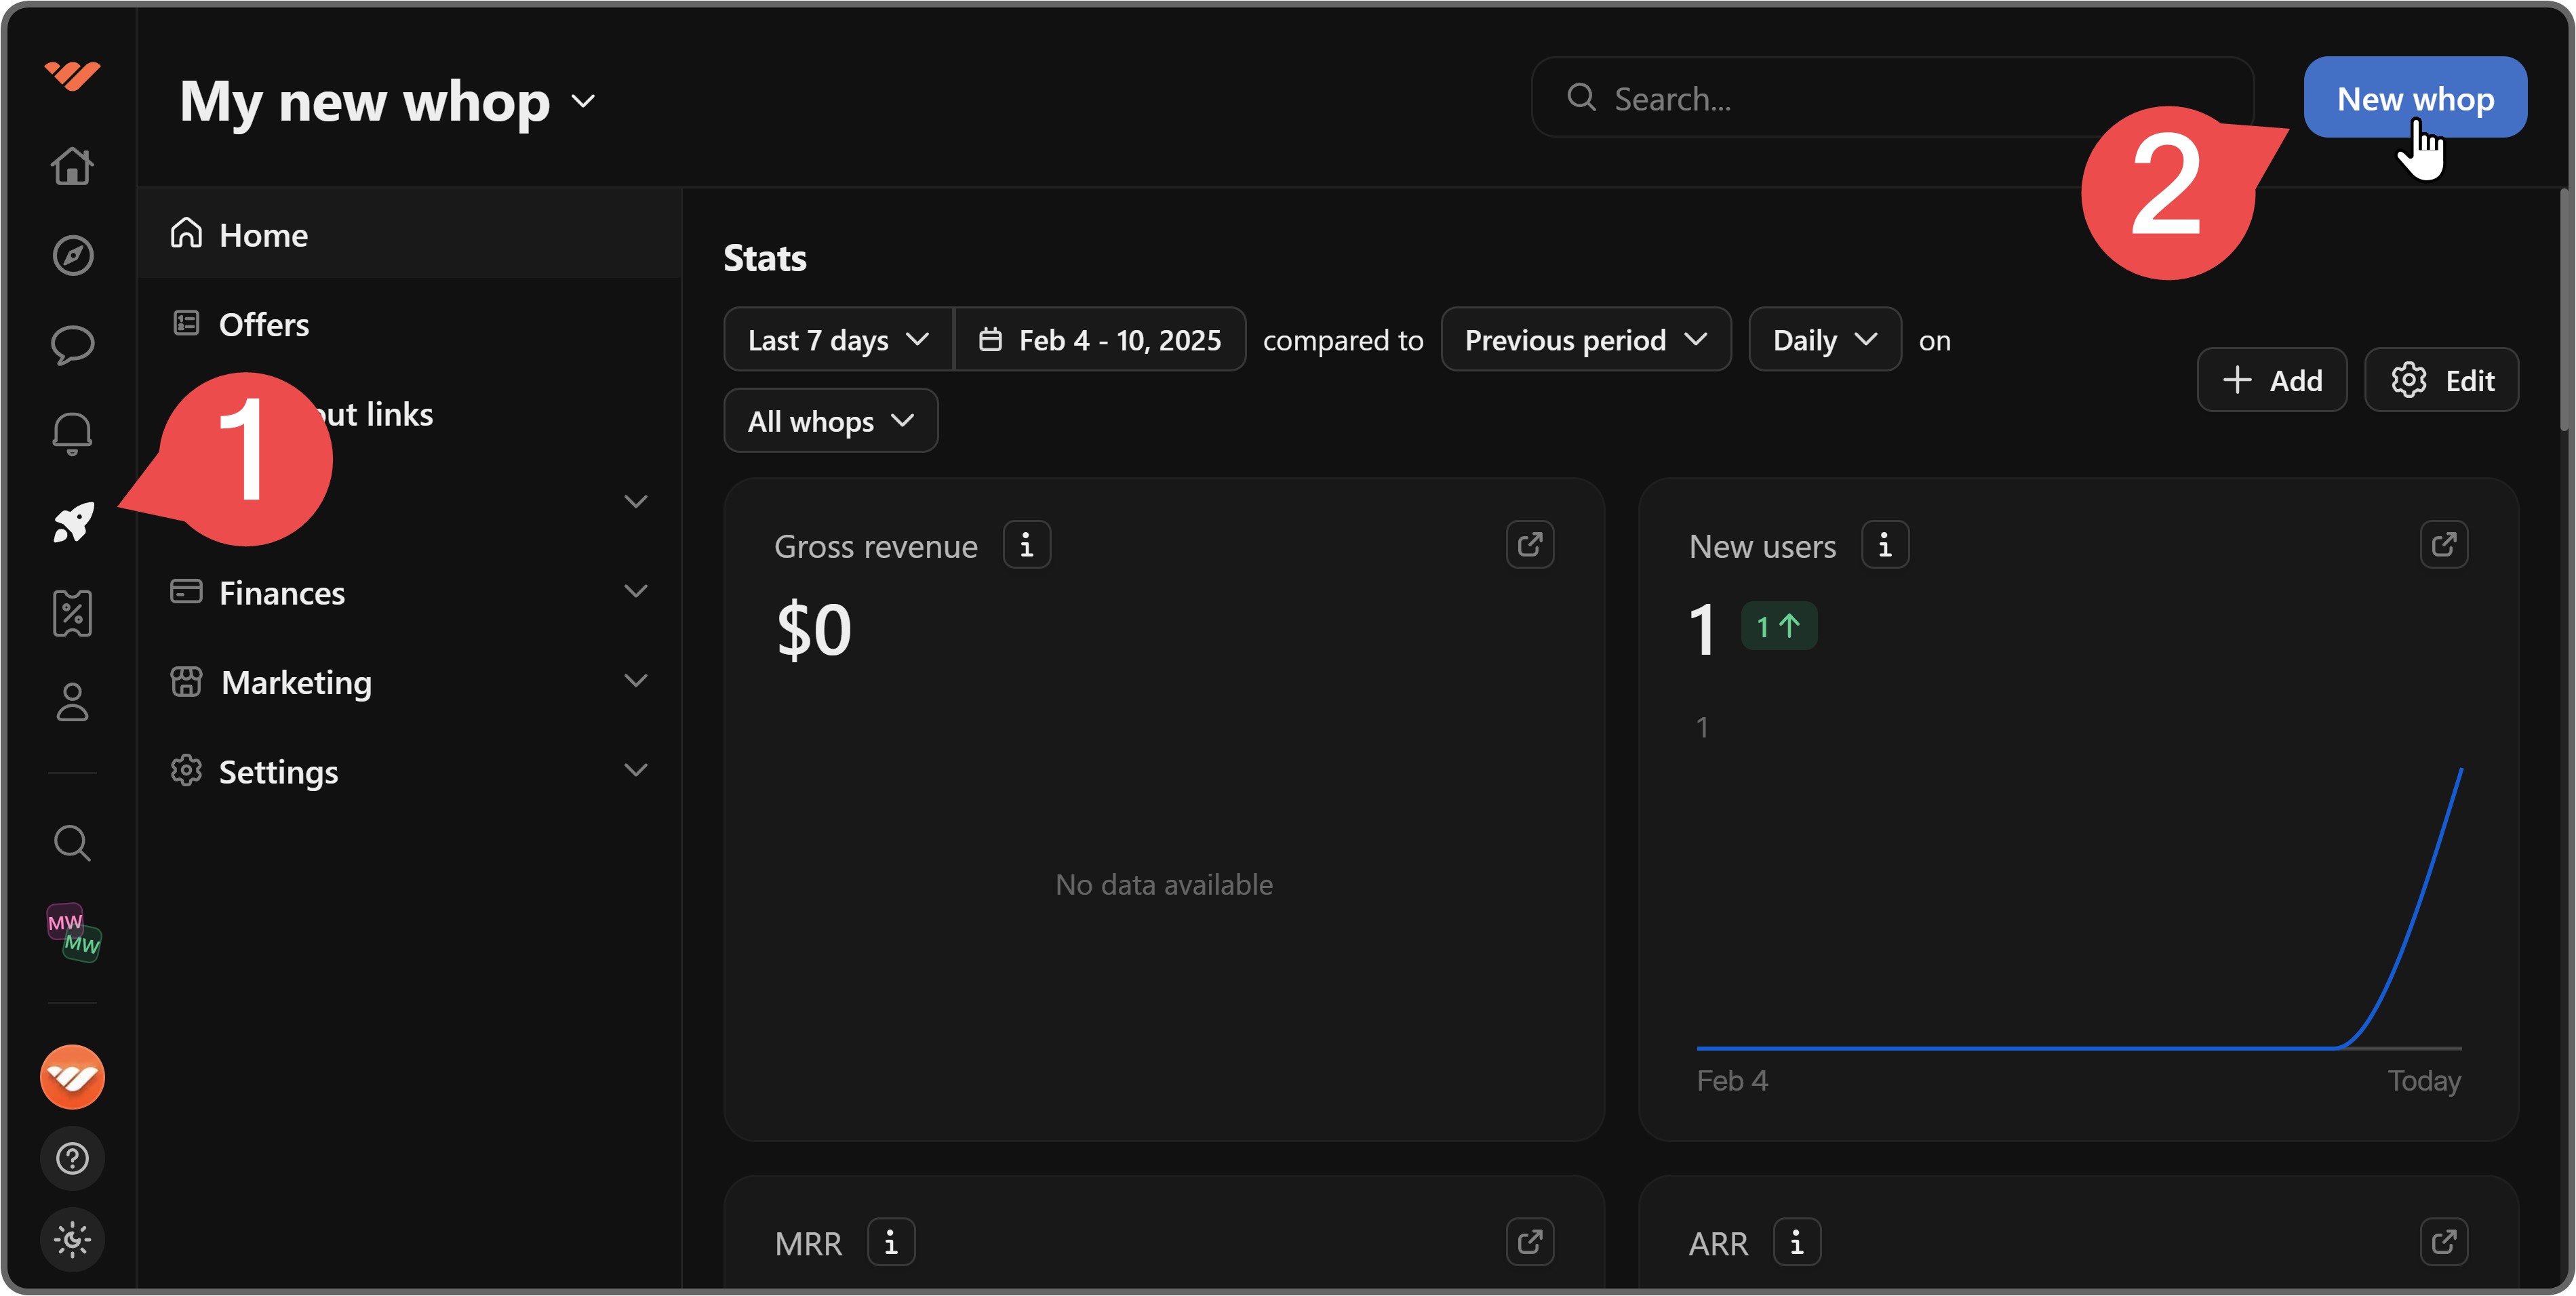Open the chat bubble messages icon
Screen dimensions: 2576x1296
(x=73, y=345)
